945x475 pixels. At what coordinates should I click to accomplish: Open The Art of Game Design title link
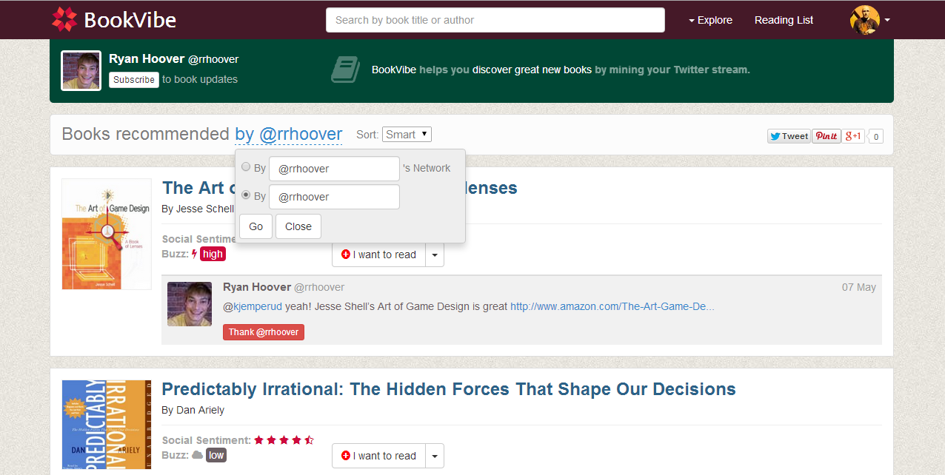[x=339, y=188]
